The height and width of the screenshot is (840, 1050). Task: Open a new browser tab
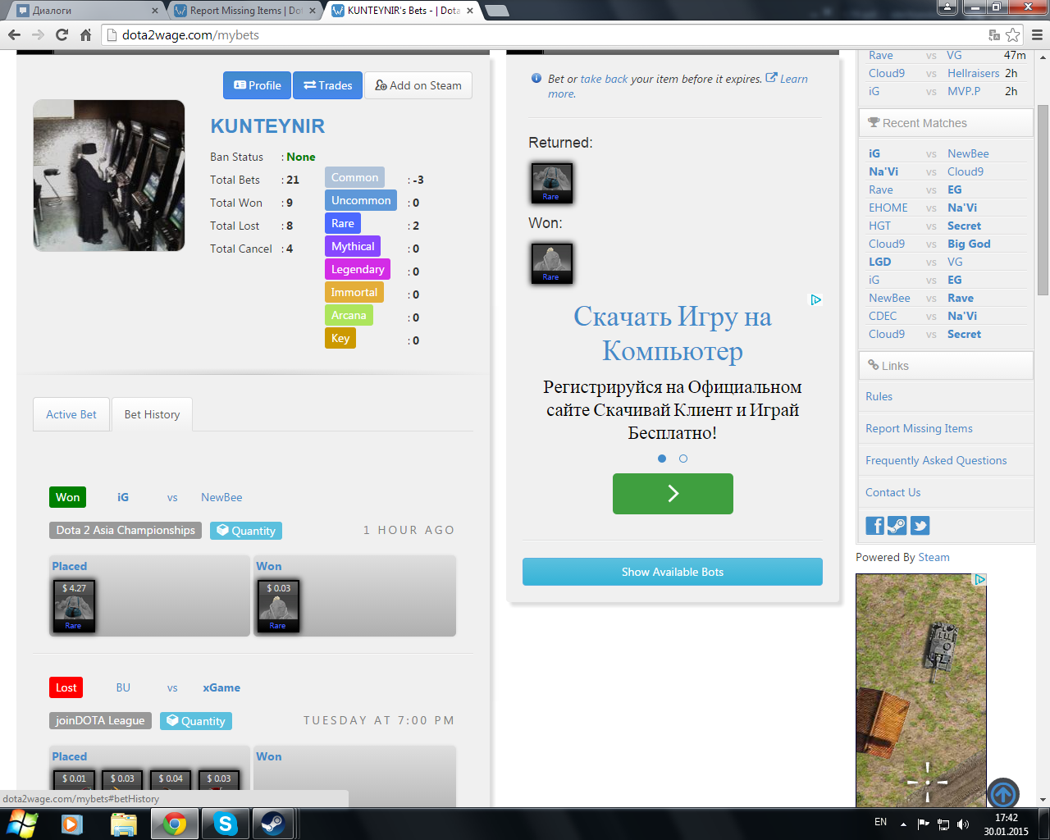(497, 11)
